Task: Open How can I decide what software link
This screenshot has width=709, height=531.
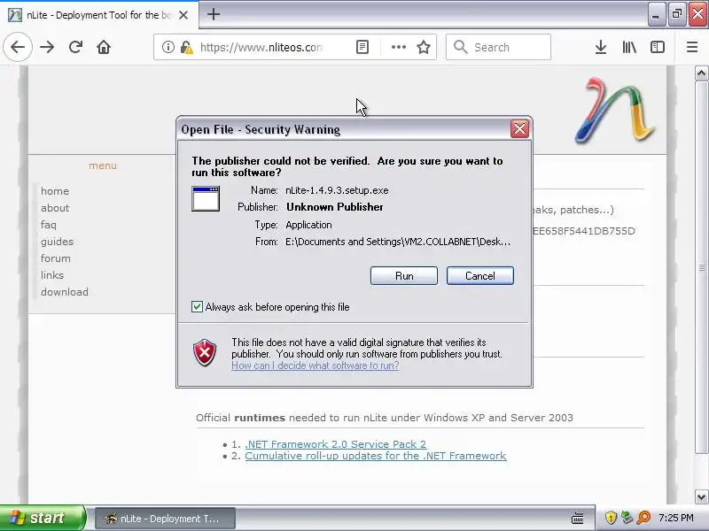Action: point(316,366)
